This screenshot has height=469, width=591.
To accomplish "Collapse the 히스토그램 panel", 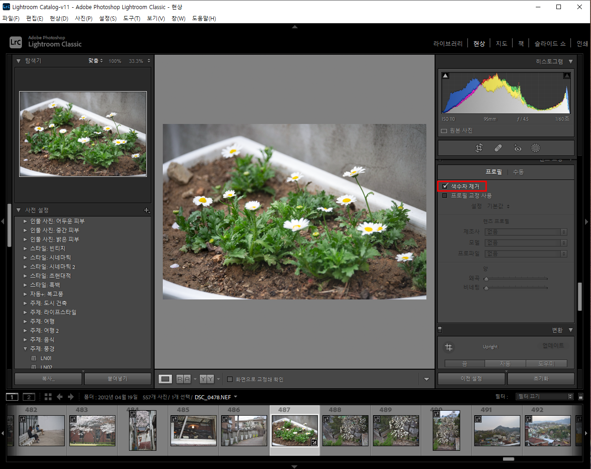I will [x=570, y=61].
